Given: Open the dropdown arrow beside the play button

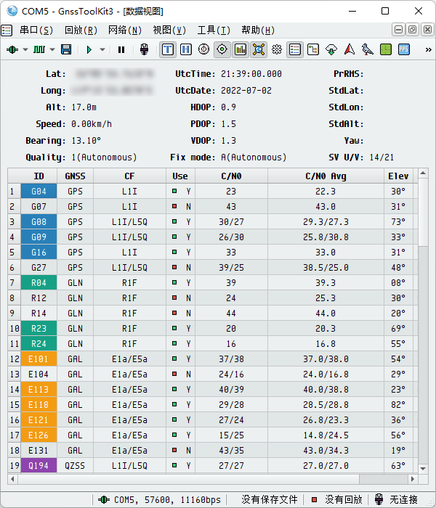Looking at the screenshot, I should tap(102, 49).
